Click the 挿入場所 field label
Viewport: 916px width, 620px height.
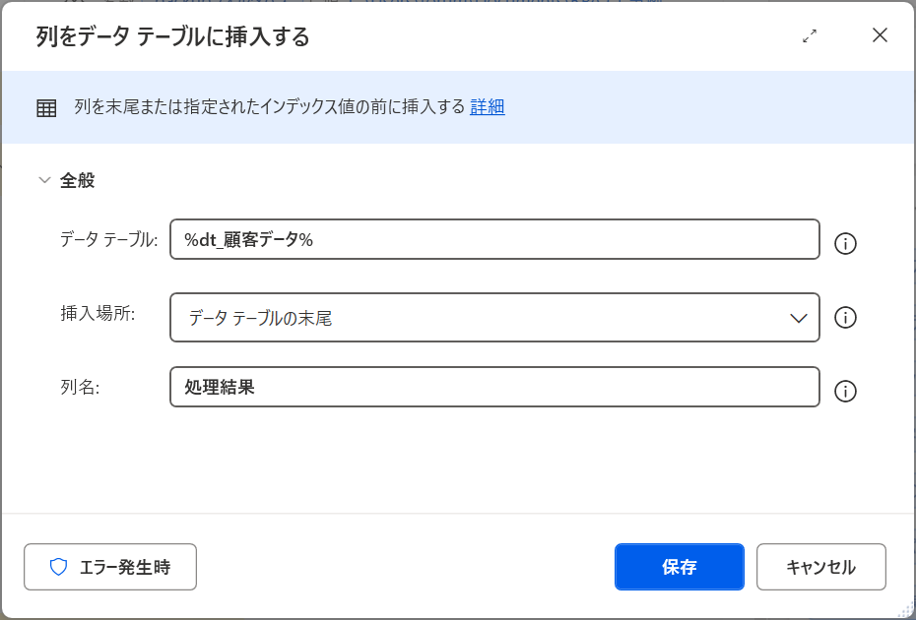[98, 313]
